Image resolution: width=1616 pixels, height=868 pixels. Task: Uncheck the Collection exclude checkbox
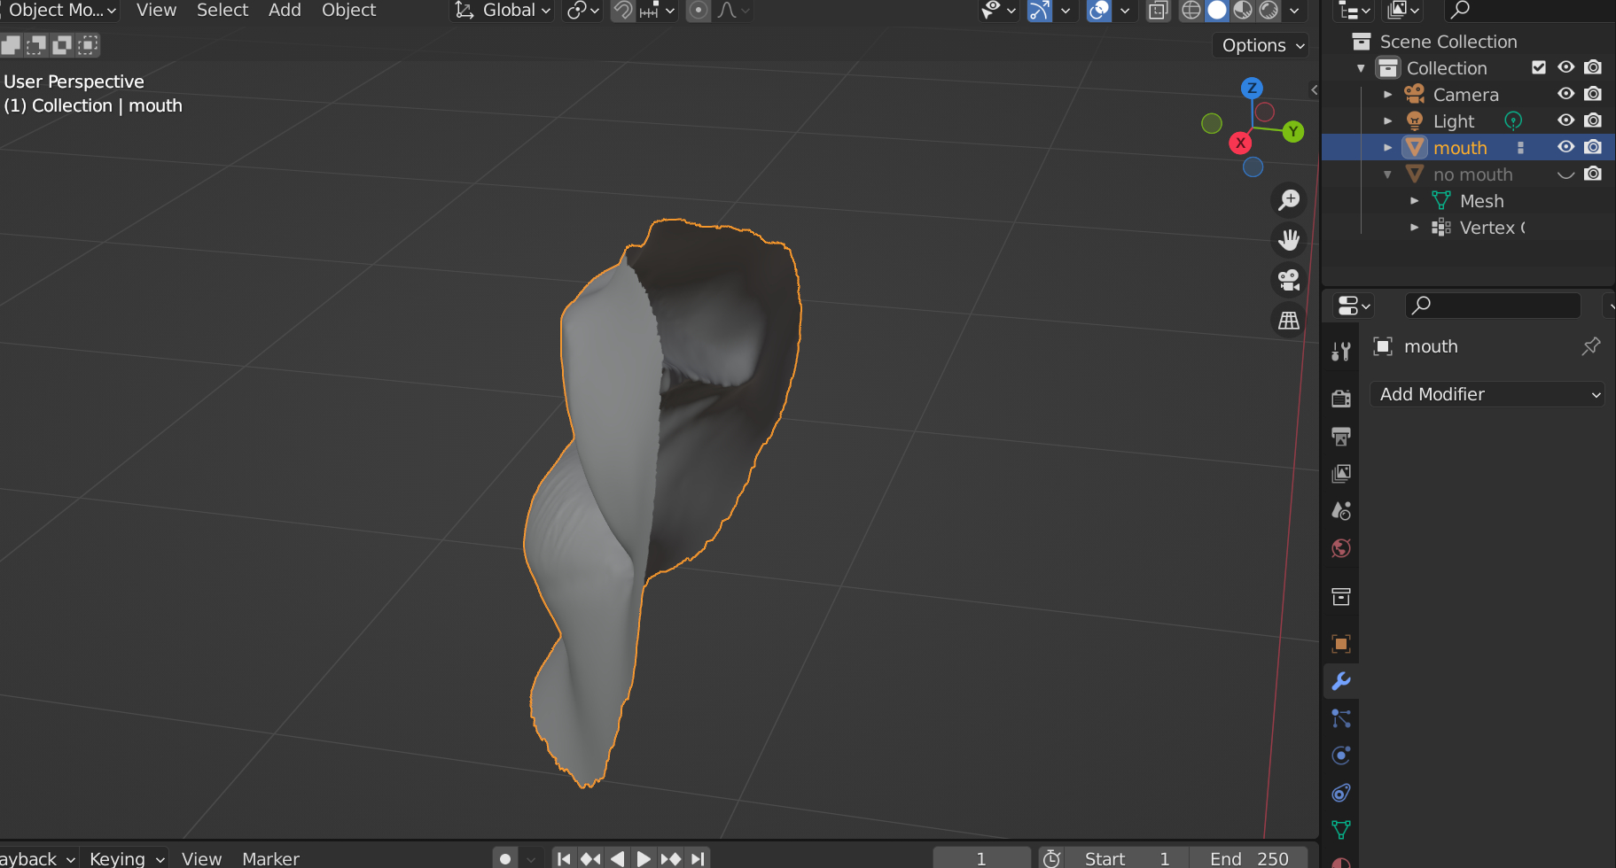pyautogui.click(x=1539, y=67)
